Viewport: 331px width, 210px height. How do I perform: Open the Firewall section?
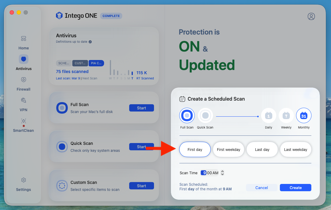[x=23, y=84]
